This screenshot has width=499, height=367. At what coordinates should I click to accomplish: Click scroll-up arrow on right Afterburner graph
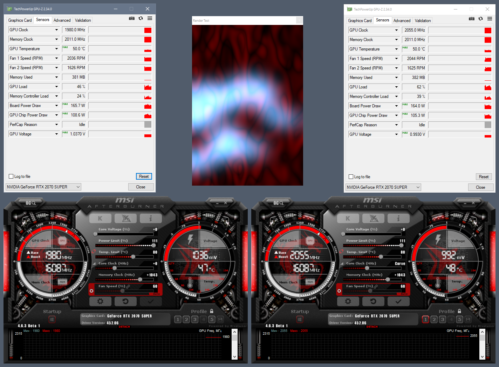(x=482, y=332)
